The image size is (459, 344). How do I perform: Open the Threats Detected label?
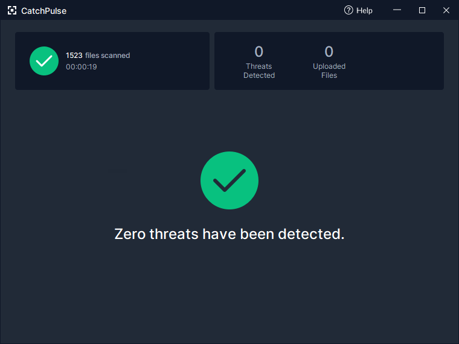(259, 71)
